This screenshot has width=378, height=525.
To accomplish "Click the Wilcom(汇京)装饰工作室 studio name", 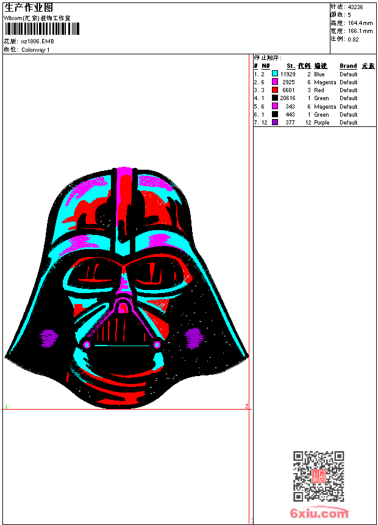I will point(37,18).
